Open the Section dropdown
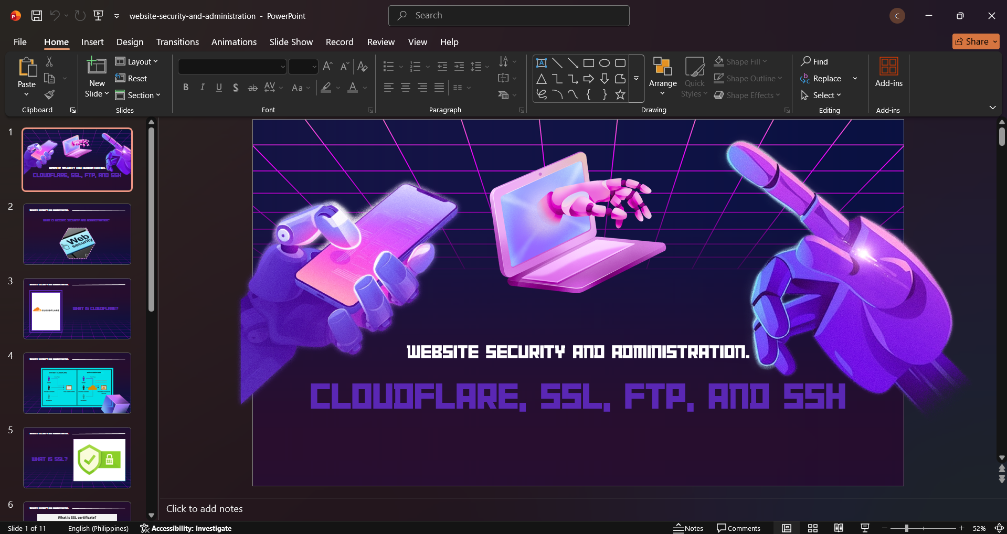This screenshot has width=1007, height=534. point(138,95)
